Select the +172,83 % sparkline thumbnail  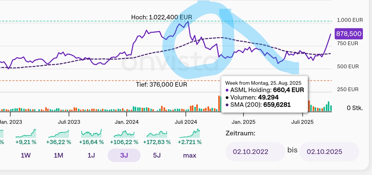[x=157, y=134]
